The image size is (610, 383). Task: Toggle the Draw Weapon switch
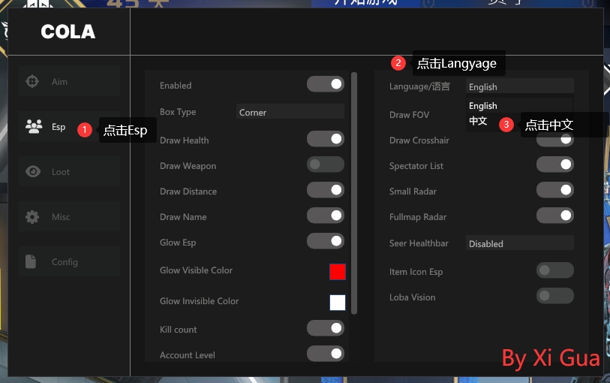pyautogui.click(x=325, y=164)
